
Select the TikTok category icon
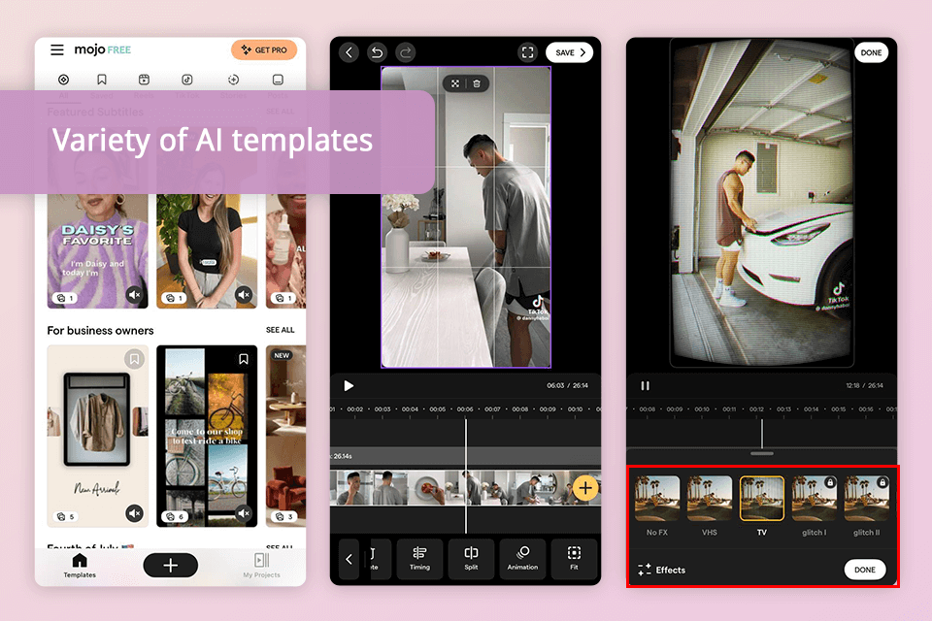pos(186,80)
